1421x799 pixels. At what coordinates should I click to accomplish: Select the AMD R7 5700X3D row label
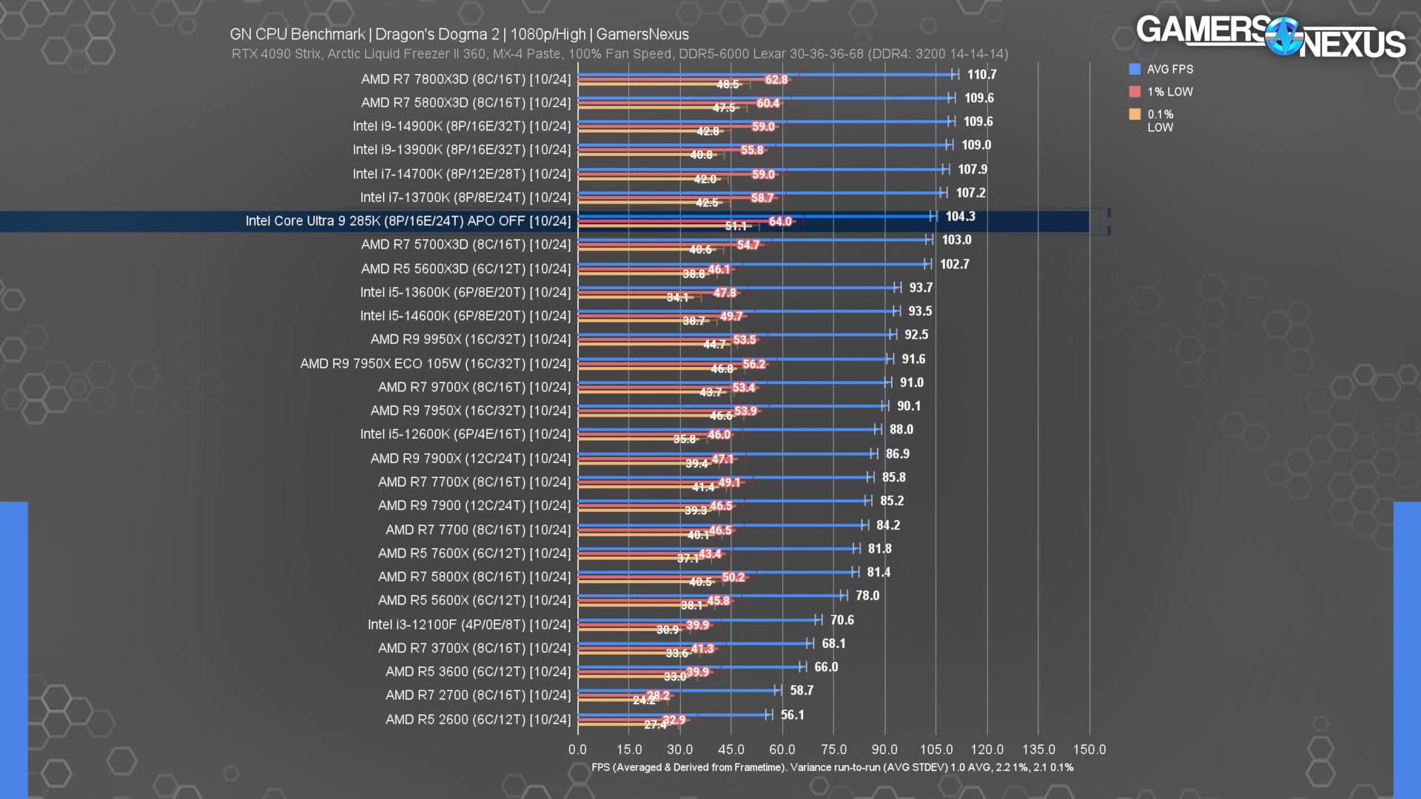[x=466, y=244]
